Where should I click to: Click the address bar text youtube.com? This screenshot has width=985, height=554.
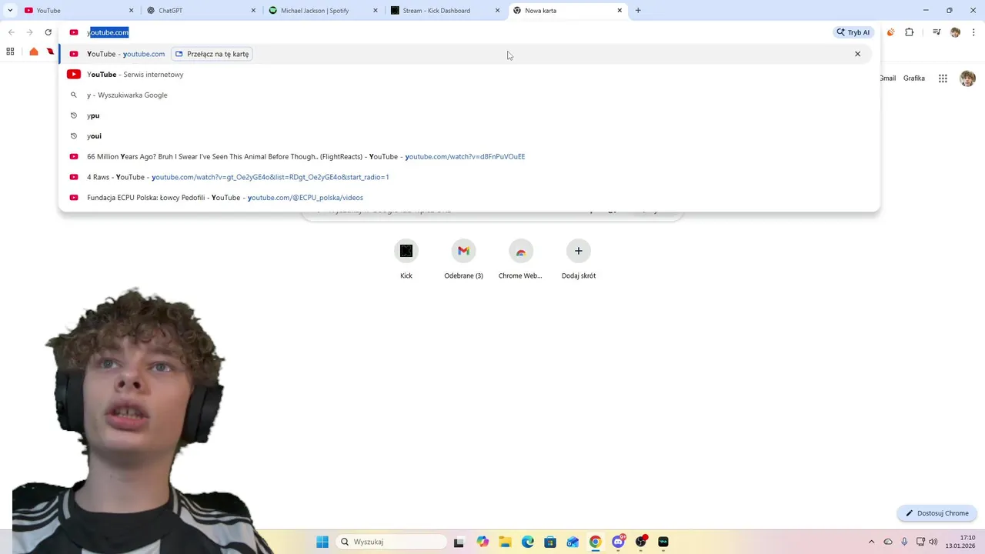pos(108,32)
